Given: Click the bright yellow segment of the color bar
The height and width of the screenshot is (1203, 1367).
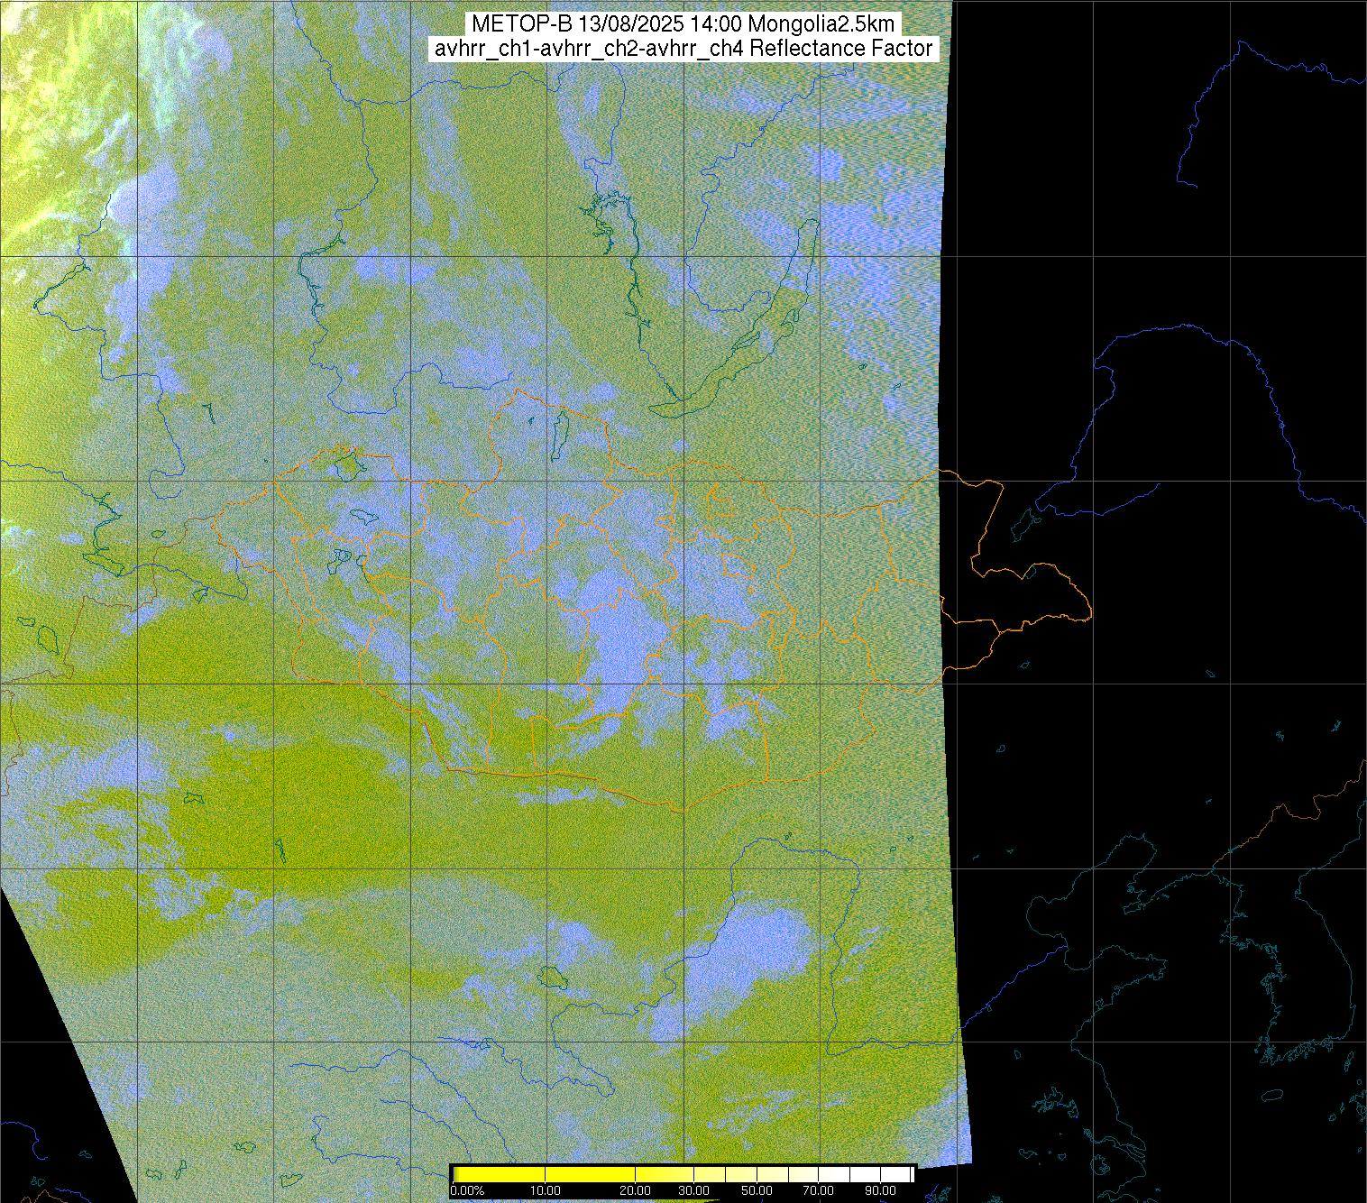Looking at the screenshot, I should tap(541, 1174).
